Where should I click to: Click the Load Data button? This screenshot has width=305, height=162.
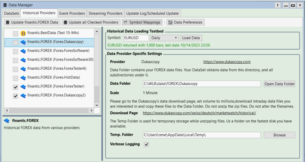click(191, 38)
